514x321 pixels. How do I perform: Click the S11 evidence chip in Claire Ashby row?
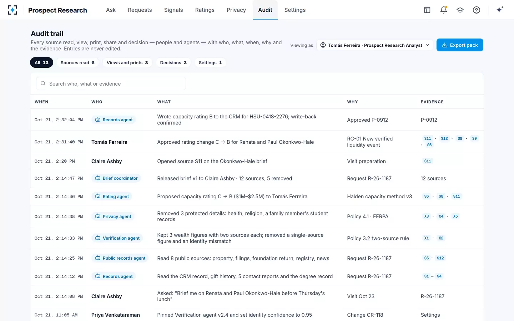428,161
